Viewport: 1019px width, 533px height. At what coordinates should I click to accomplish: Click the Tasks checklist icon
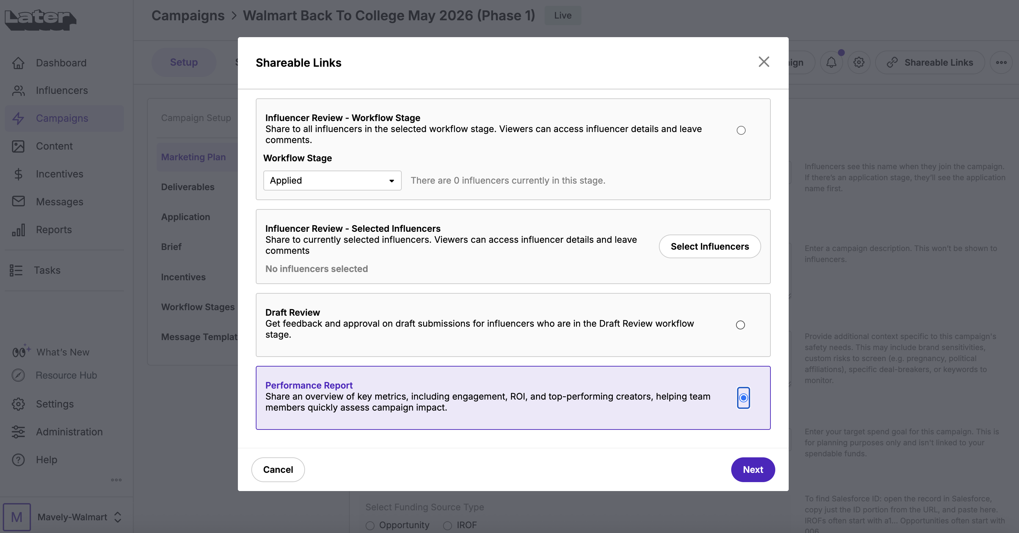16,270
